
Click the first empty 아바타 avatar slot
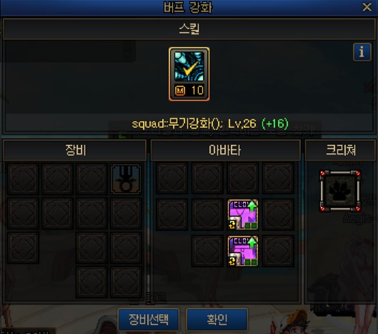[x=172, y=178]
